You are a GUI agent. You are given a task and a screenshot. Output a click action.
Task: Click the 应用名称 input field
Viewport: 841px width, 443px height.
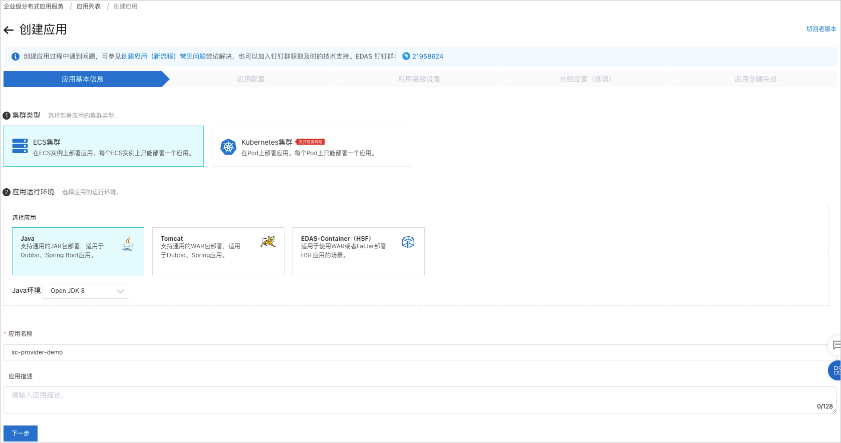tap(420, 352)
